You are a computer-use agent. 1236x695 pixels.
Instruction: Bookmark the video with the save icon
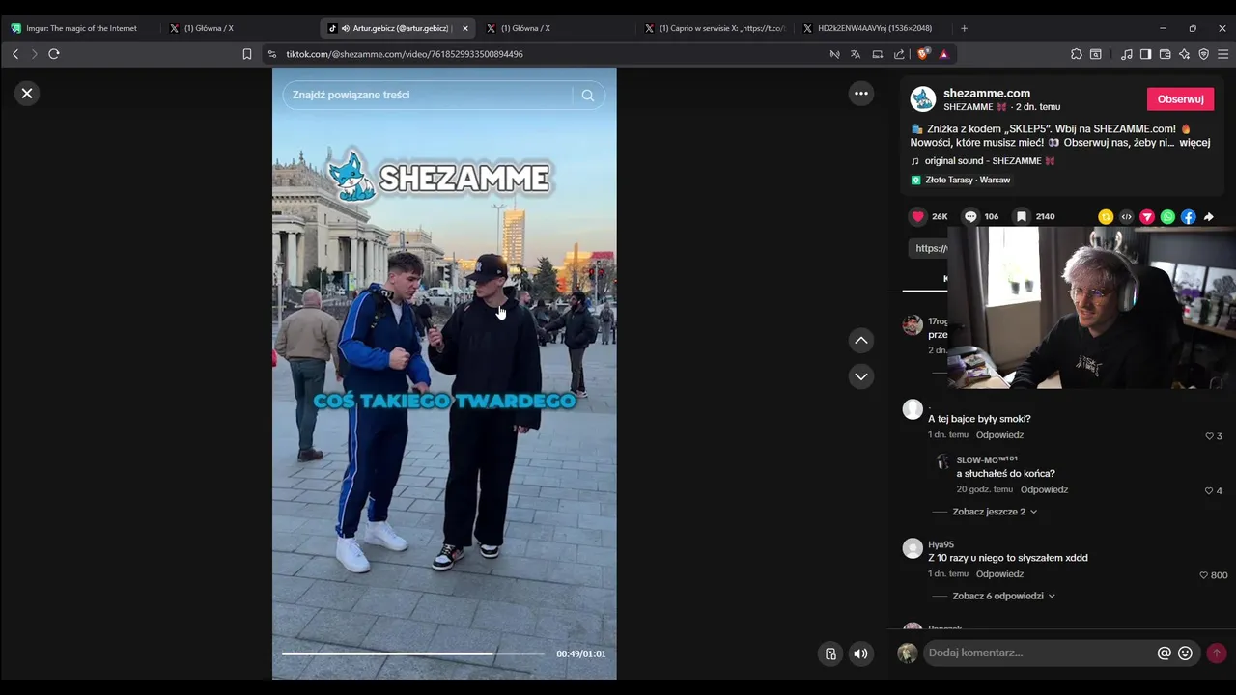pyautogui.click(x=1022, y=217)
